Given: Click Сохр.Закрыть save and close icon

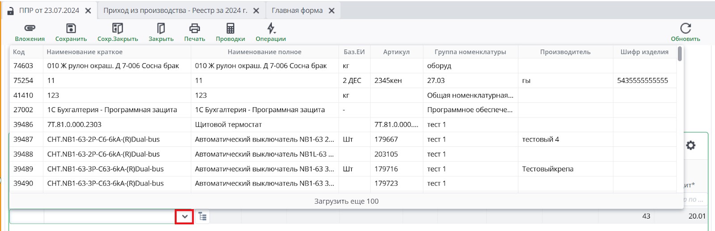Looking at the screenshot, I should point(118,28).
